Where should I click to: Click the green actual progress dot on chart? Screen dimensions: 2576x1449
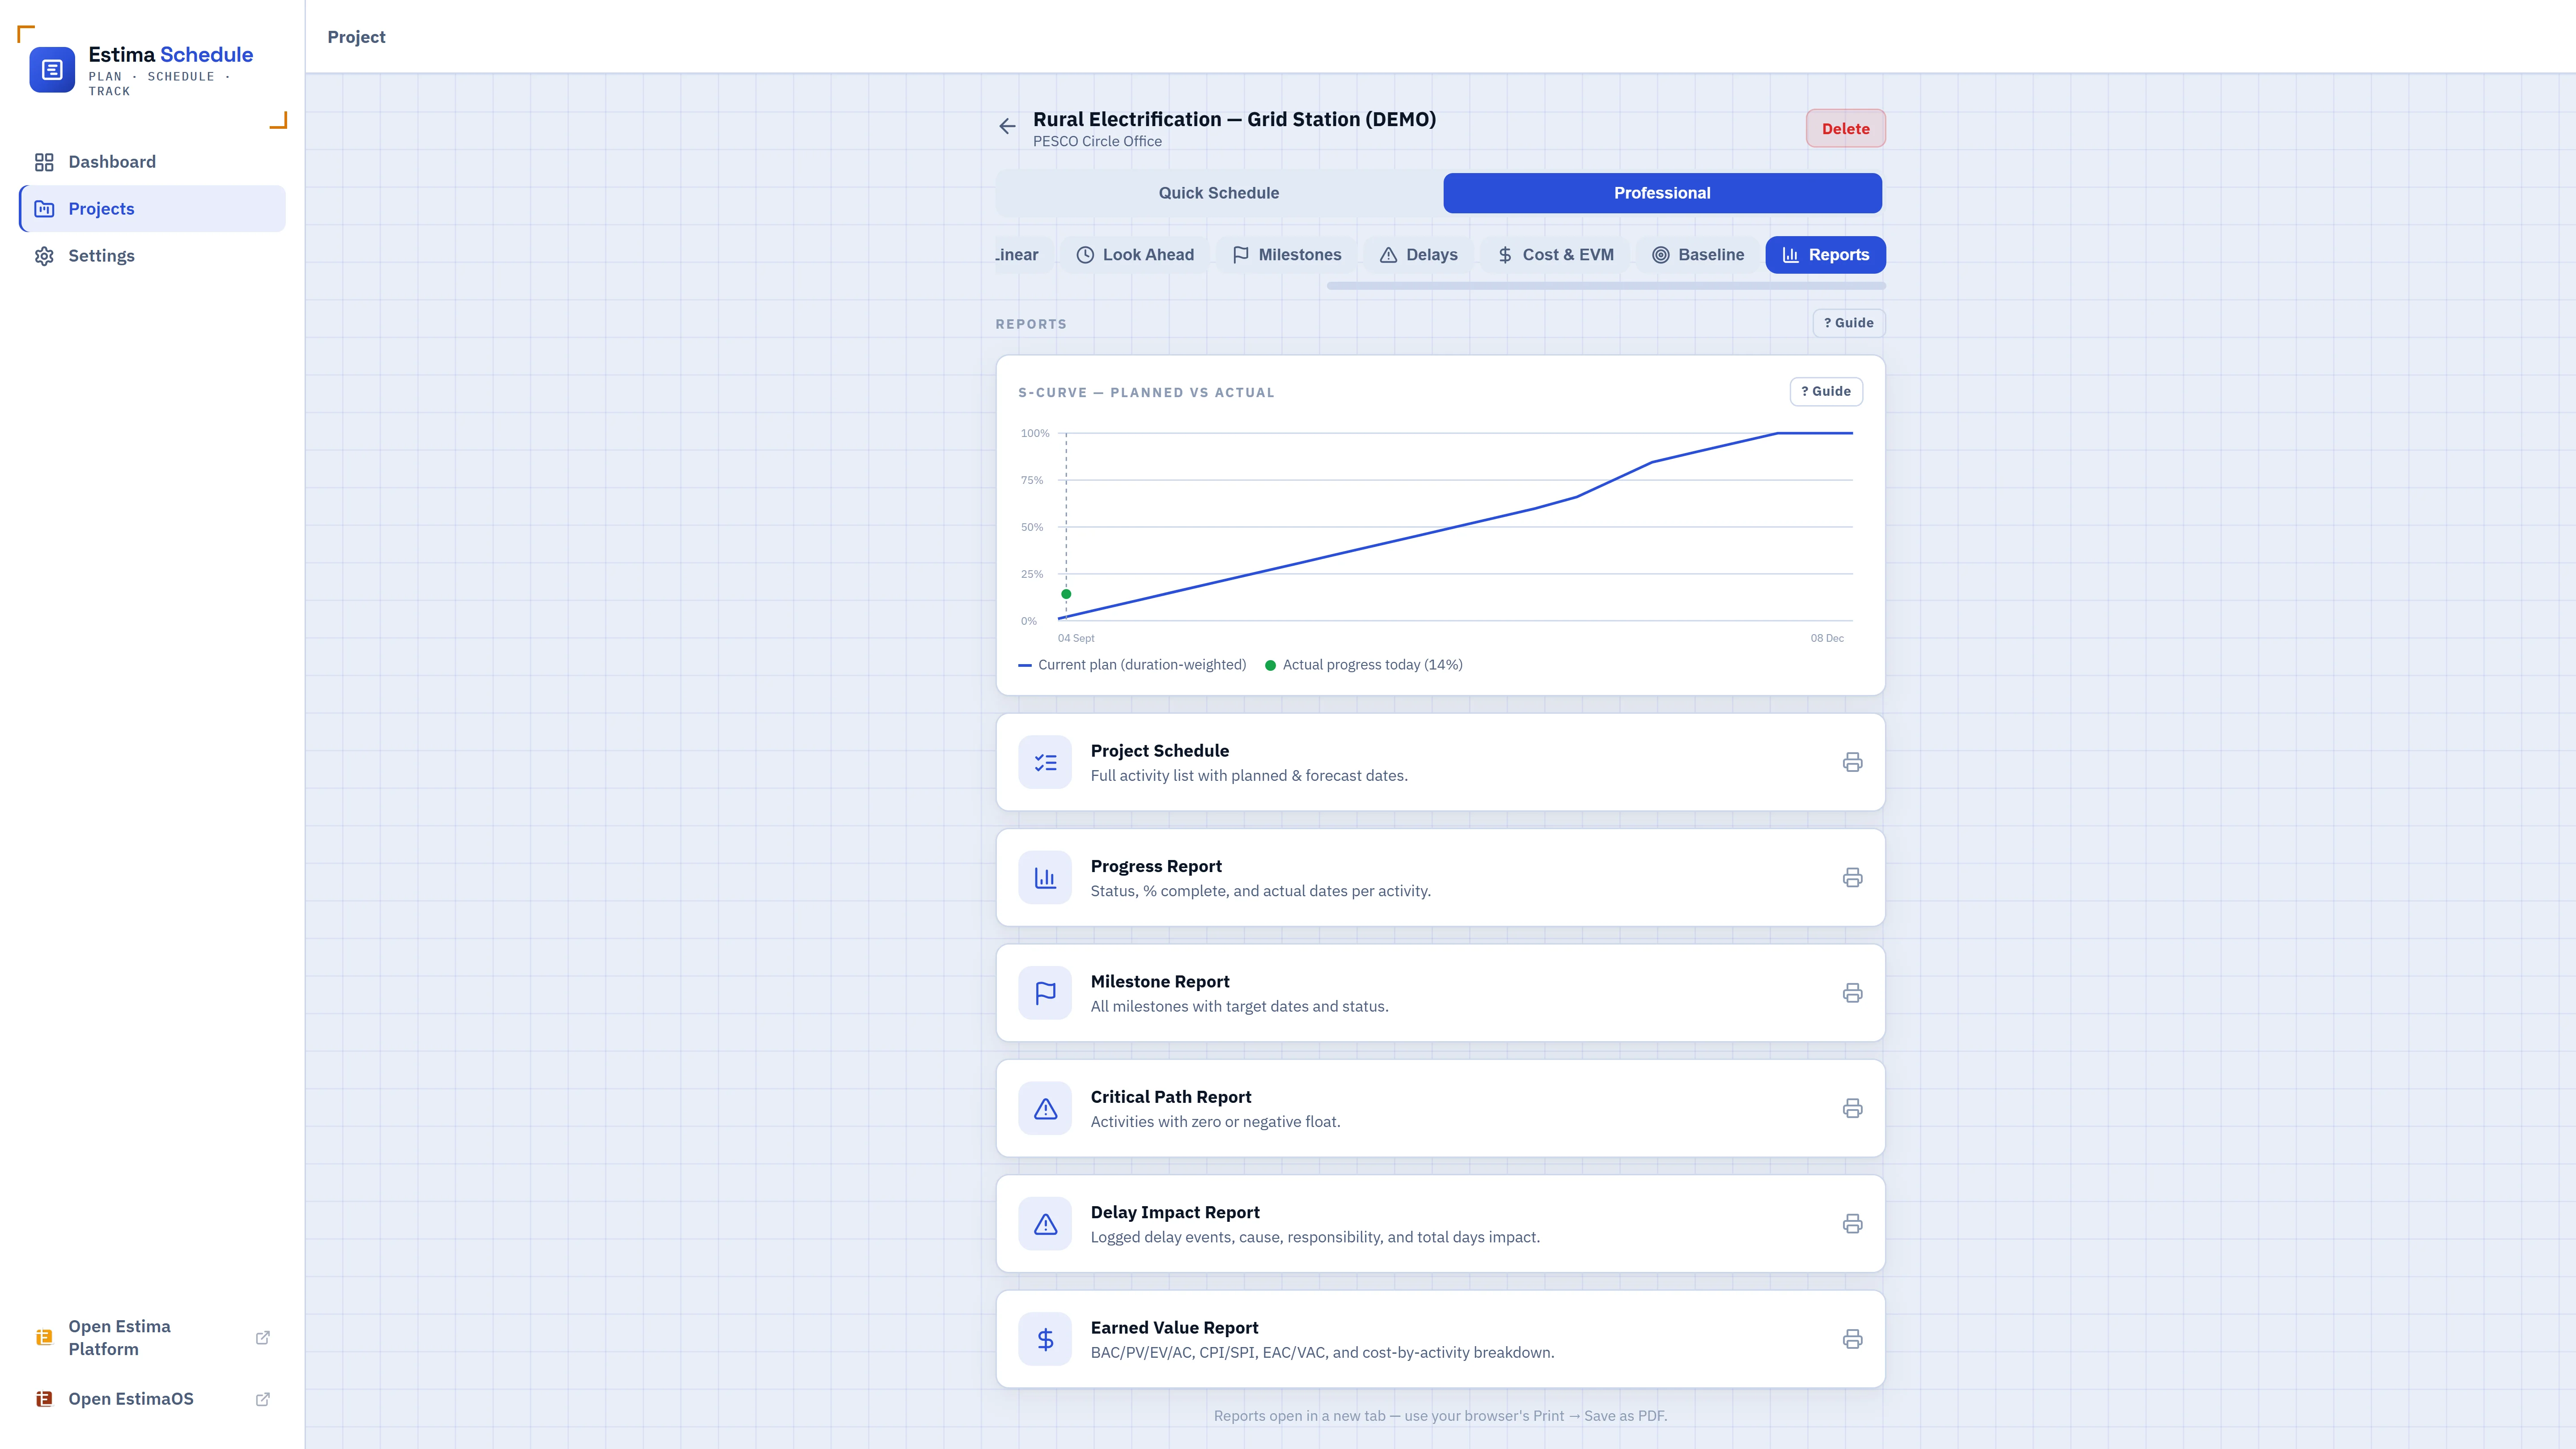pos(1066,594)
